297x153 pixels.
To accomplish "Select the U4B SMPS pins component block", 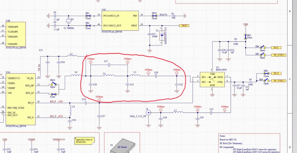I will pos(15,34).
